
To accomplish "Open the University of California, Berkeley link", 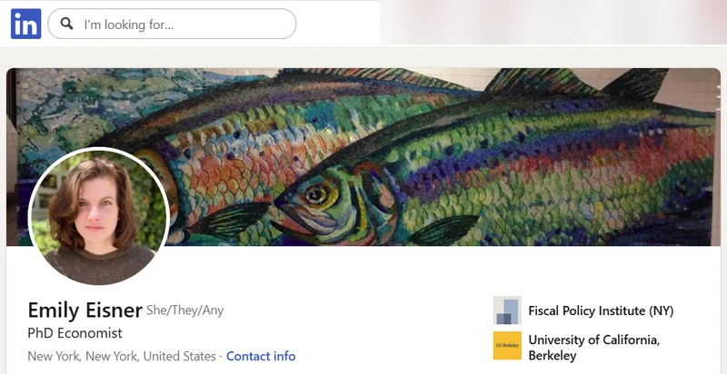I will tap(594, 348).
